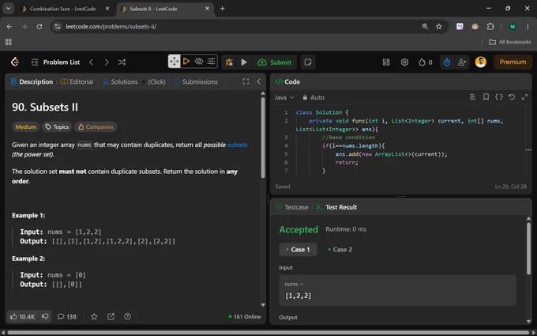The image size is (537, 336).
Task: Click the nums input value [1,2,2]
Action: point(299,296)
